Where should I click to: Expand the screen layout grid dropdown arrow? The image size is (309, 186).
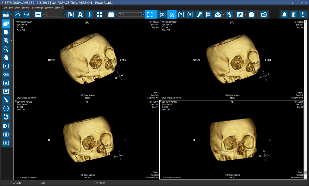(x=105, y=14)
